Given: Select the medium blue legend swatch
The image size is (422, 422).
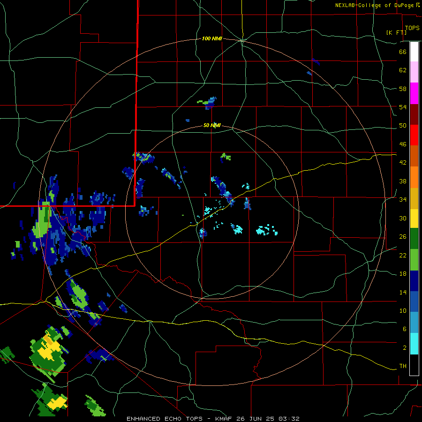Looking at the screenshot, I should click(x=414, y=302).
